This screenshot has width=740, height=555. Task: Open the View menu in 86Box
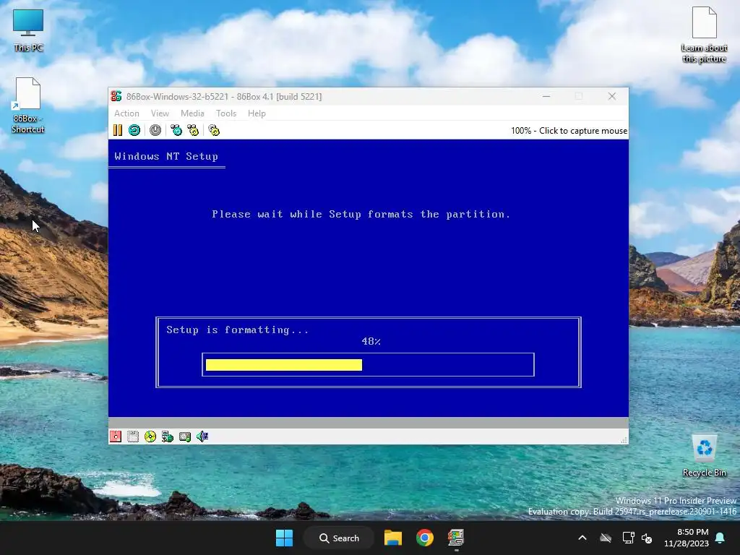(x=160, y=113)
